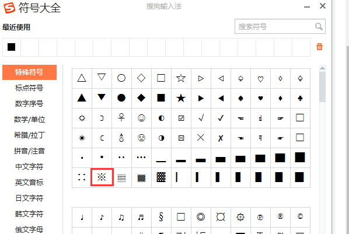Screen dimensions: 349x234
Task: Open the 数学/单位 category
Action: click(29, 120)
